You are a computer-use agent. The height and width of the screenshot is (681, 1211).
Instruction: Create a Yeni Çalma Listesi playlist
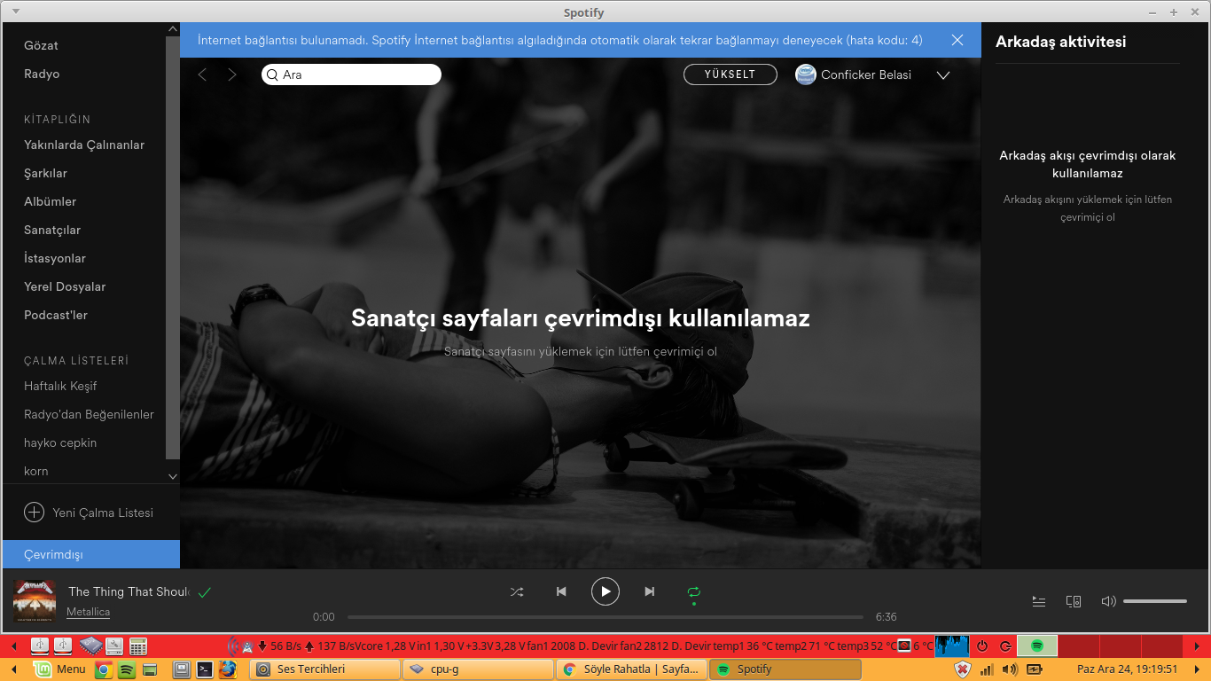[x=89, y=513]
